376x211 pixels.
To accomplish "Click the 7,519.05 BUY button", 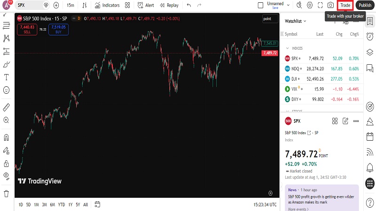I will pos(58,30).
